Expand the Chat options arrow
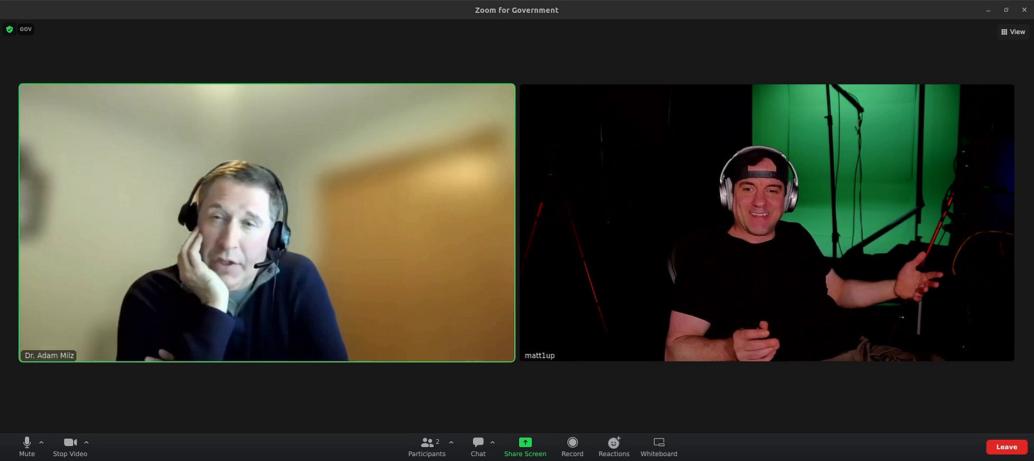Image resolution: width=1034 pixels, height=461 pixels. pos(493,443)
